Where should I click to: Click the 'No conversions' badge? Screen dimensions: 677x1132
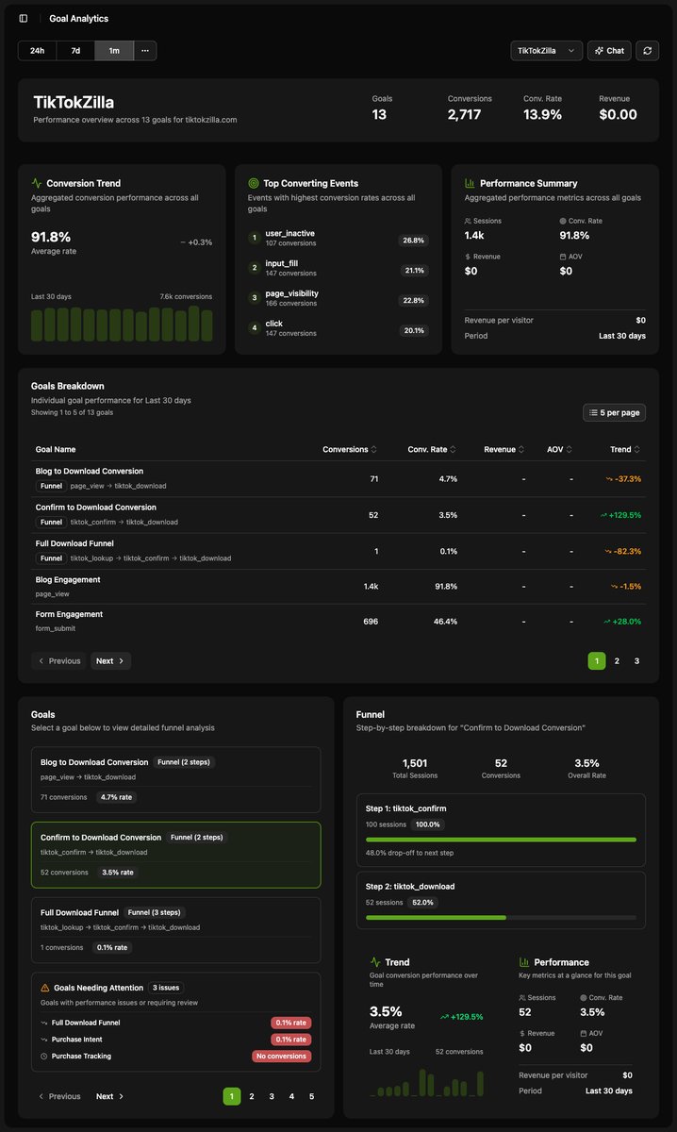(x=281, y=1056)
